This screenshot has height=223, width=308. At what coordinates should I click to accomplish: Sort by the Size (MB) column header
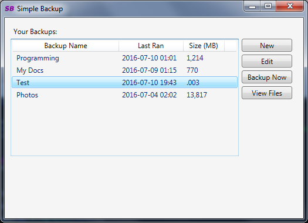click(204, 46)
